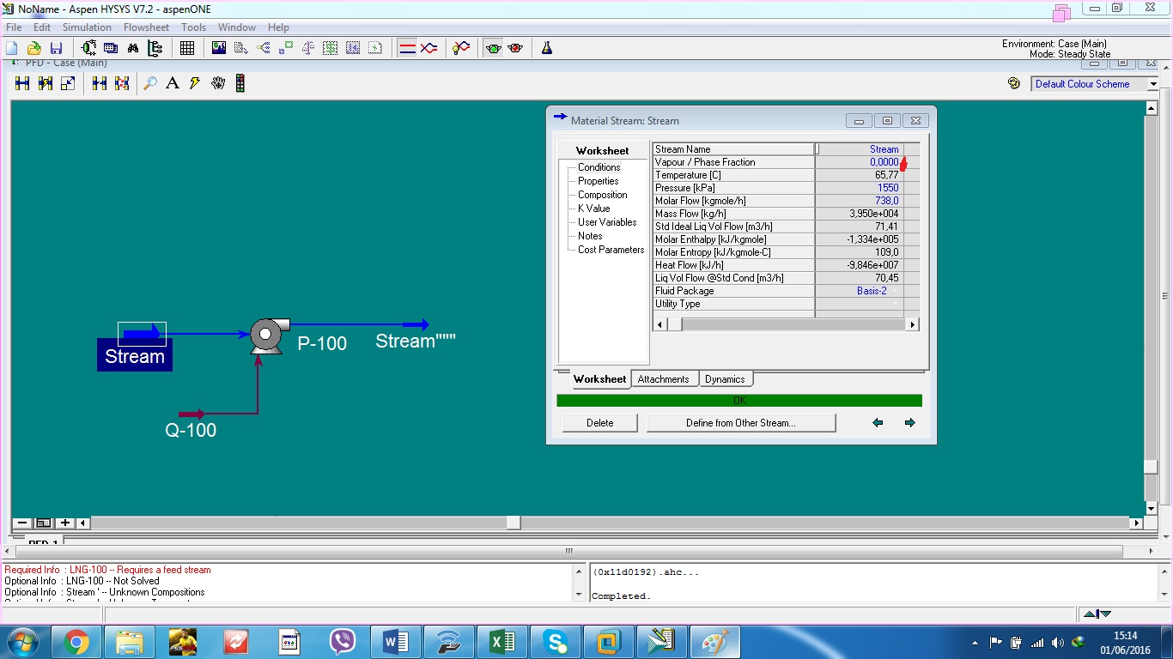Screen dimensions: 1173x659
Task: Activate the green light Solver Active icon
Action: pos(493,48)
